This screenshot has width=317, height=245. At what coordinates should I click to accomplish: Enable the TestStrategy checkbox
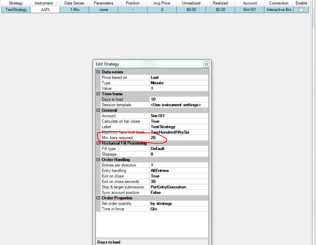pos(301,9)
